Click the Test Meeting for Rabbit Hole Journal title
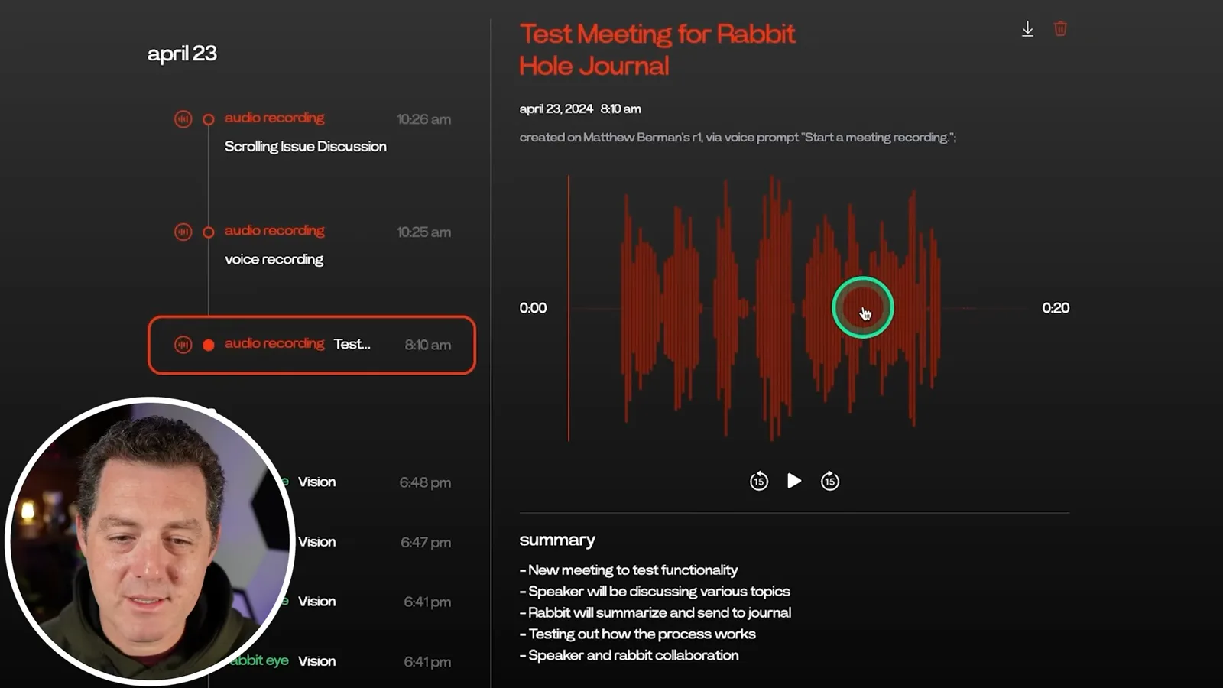The width and height of the screenshot is (1223, 688). tap(657, 50)
